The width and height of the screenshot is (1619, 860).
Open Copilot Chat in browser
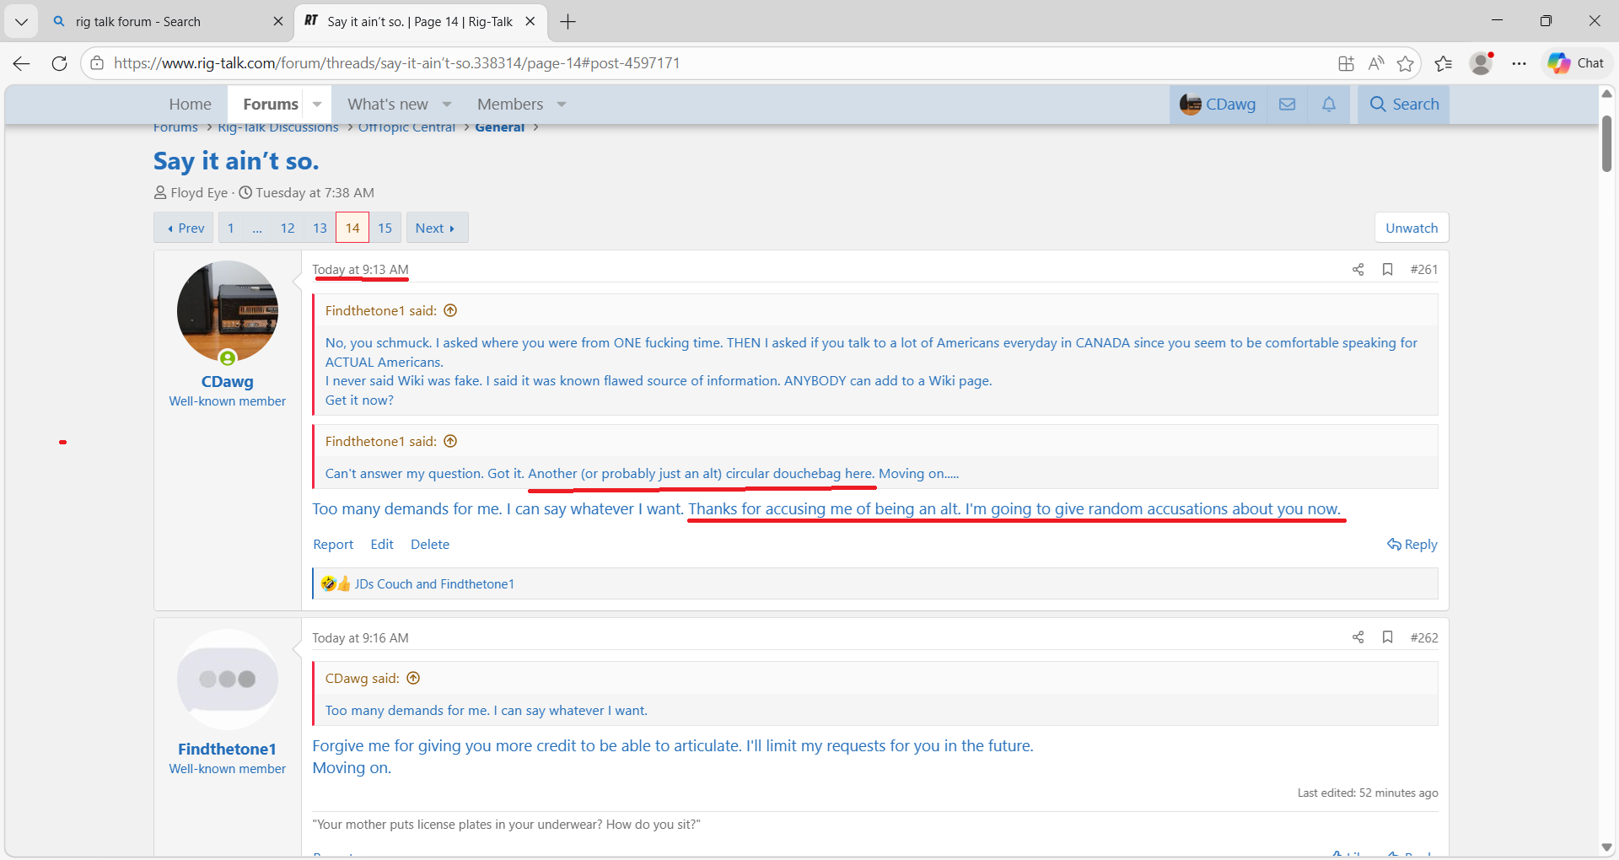1576,63
